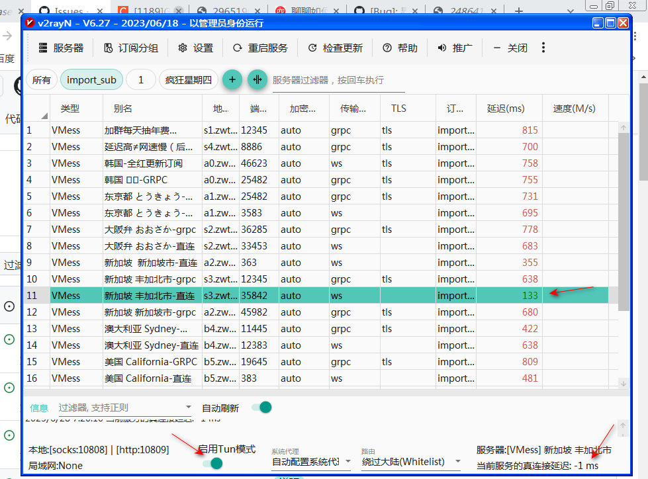Click log panel scroll up arrow
This screenshot has width=648, height=479.
623,425
